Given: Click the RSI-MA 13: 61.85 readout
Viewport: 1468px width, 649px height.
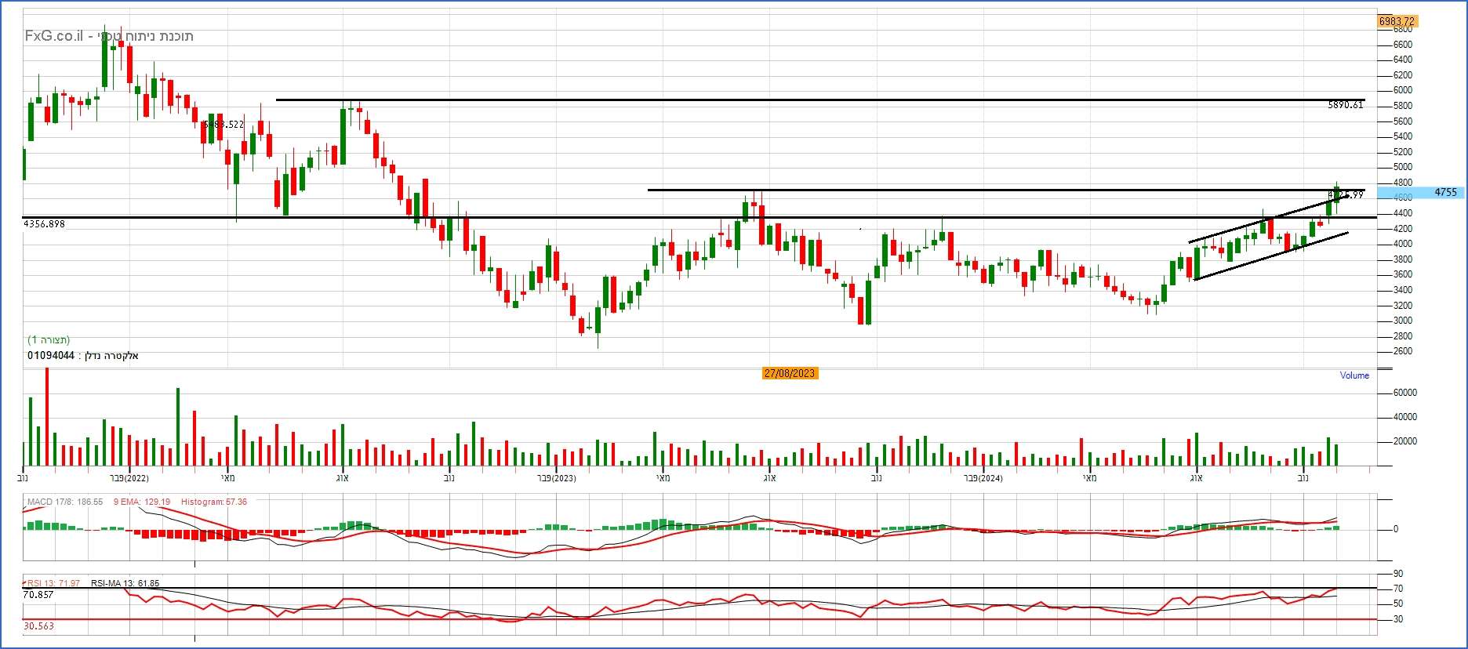Looking at the screenshot, I should 125,583.
